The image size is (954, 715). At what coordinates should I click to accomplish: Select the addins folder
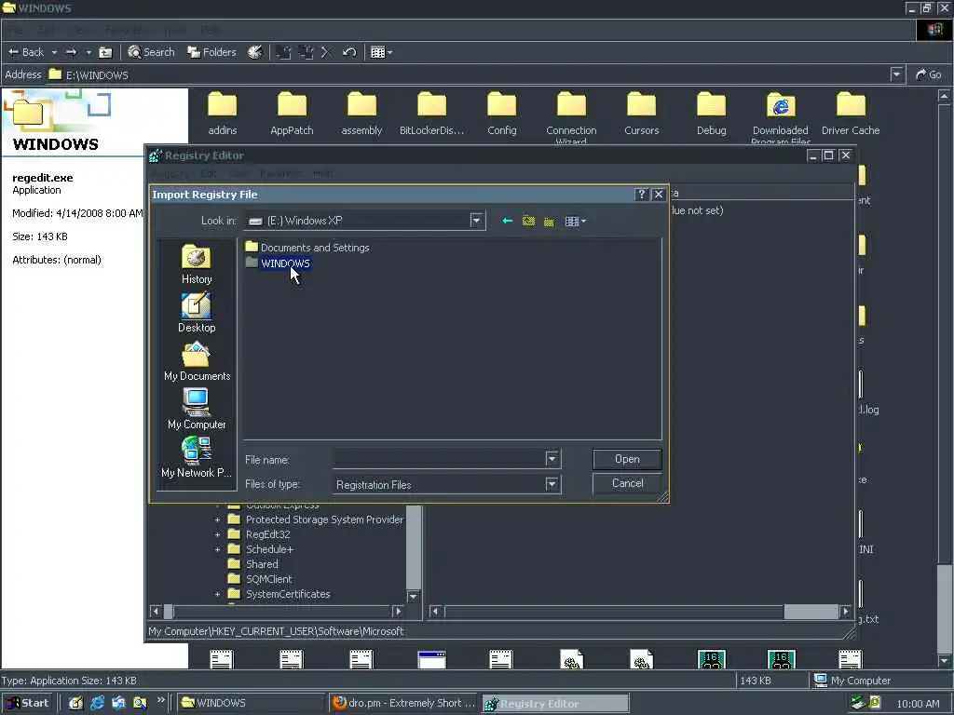(222, 114)
